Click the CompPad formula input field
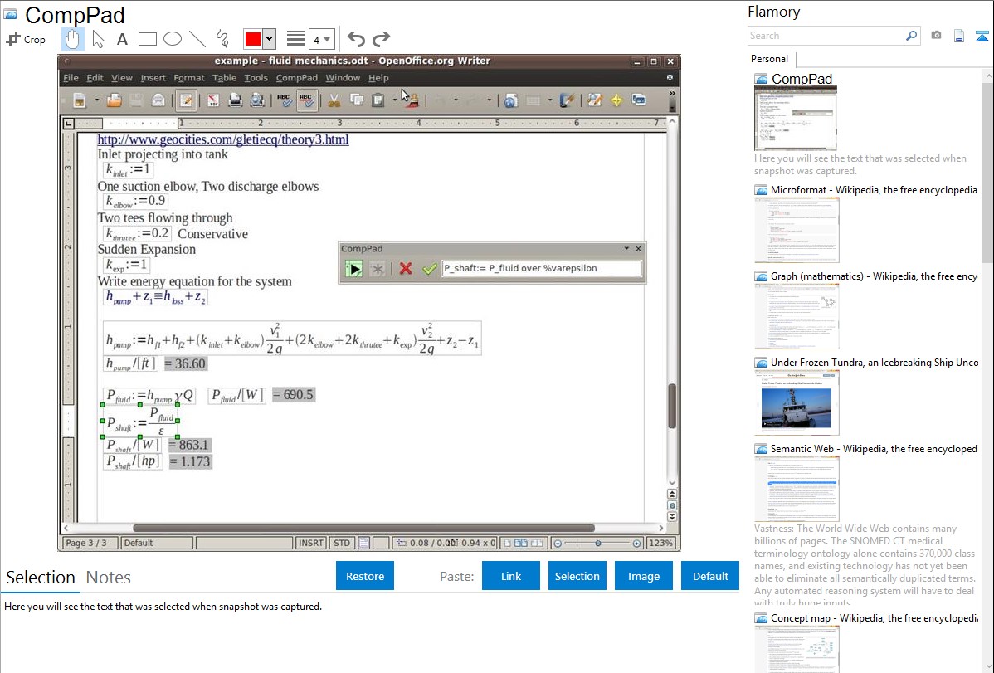This screenshot has width=994, height=673. point(541,268)
